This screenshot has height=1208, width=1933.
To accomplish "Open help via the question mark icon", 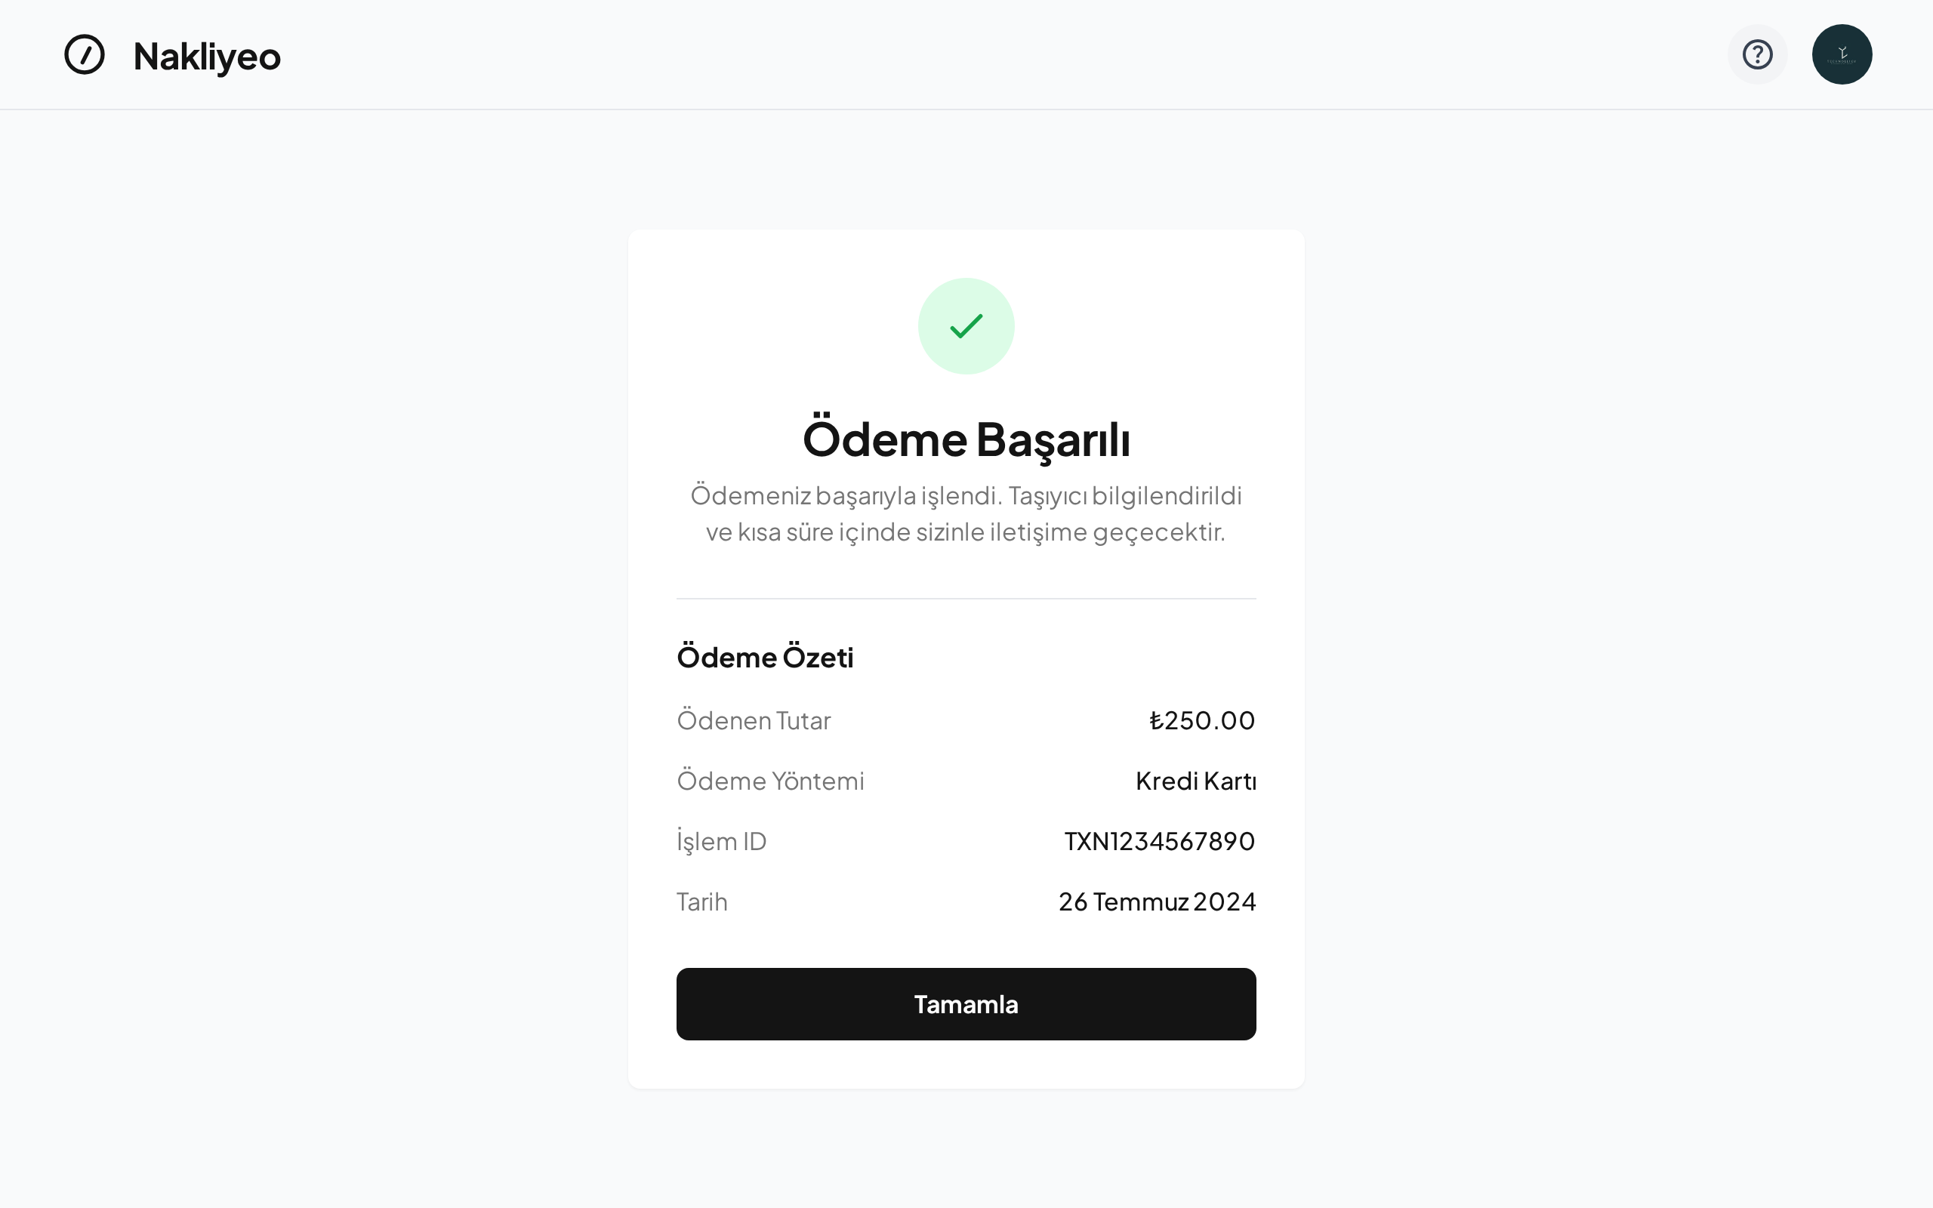I will (1756, 55).
